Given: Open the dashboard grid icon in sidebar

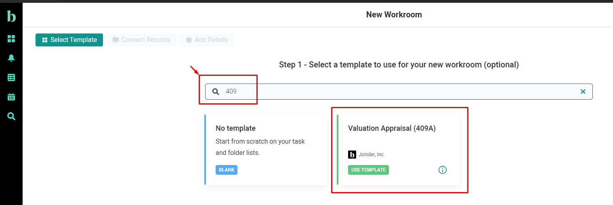Looking at the screenshot, I should 11,39.
